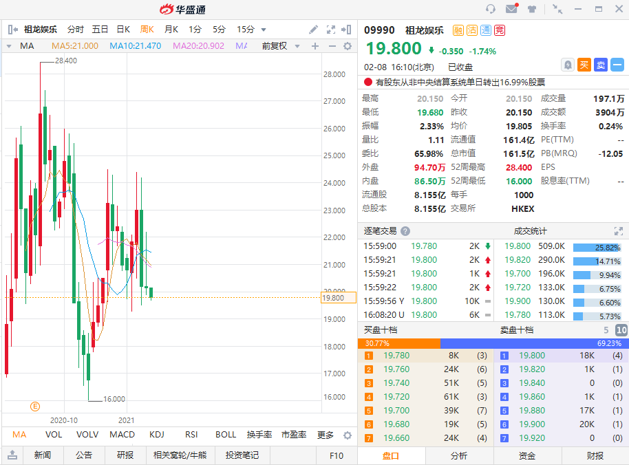The width and height of the screenshot is (629, 465).
Task: Toggle the KDJ sub-indicator
Action: click(156, 435)
